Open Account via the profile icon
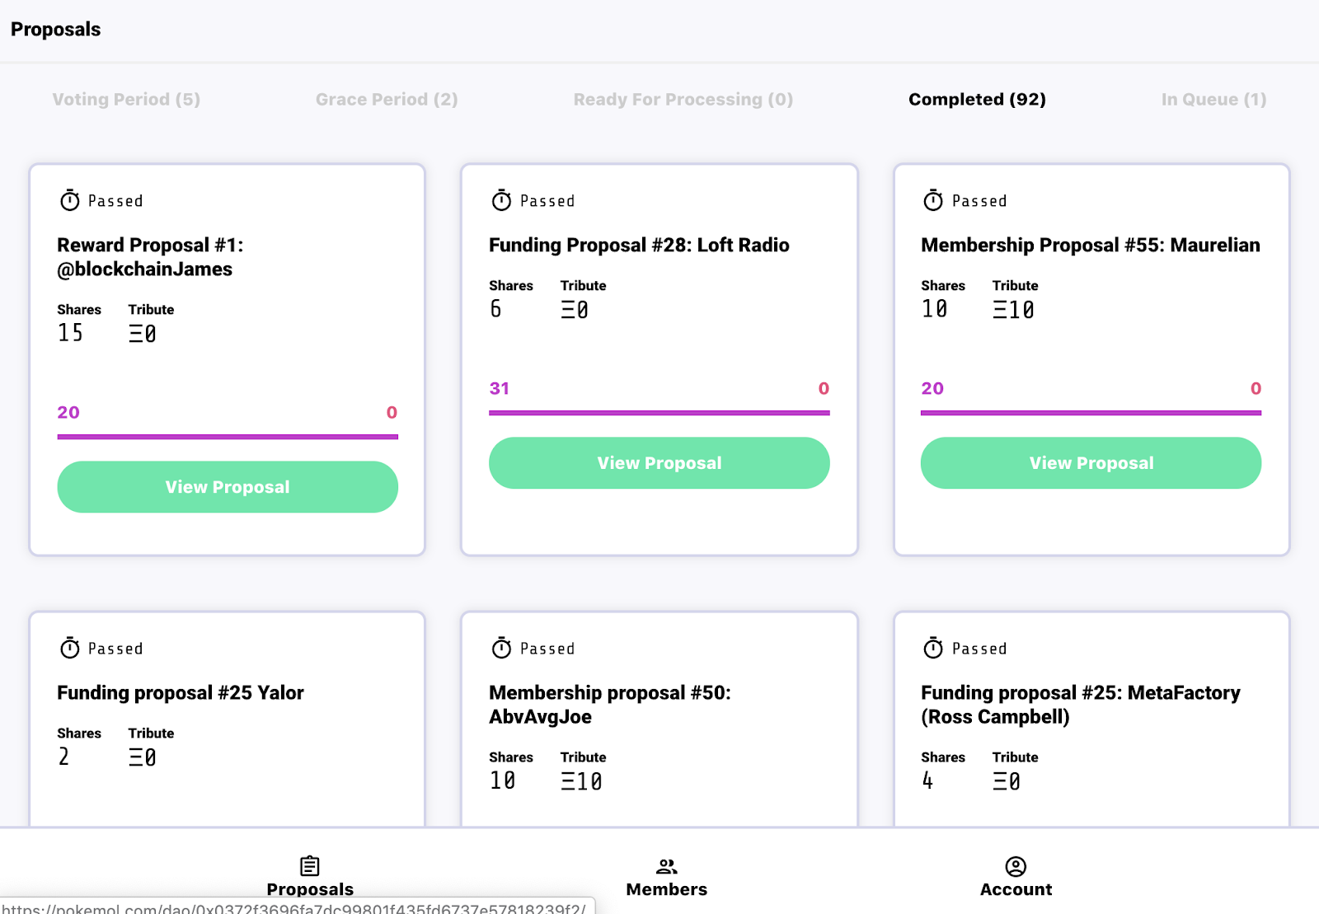Viewport: 1319px width, 914px height. point(1016,866)
